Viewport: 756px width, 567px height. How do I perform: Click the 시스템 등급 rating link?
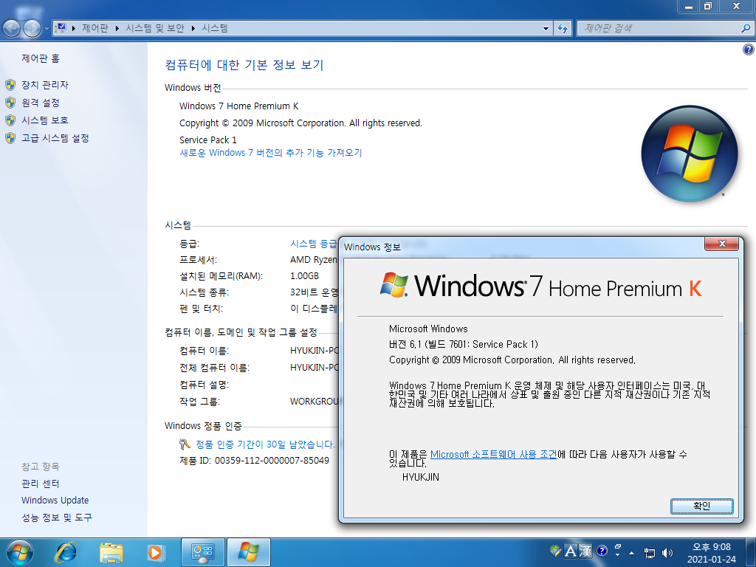(313, 244)
